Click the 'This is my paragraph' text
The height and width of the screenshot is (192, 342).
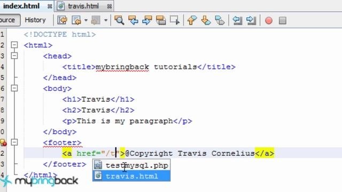pyautogui.click(x=125, y=121)
